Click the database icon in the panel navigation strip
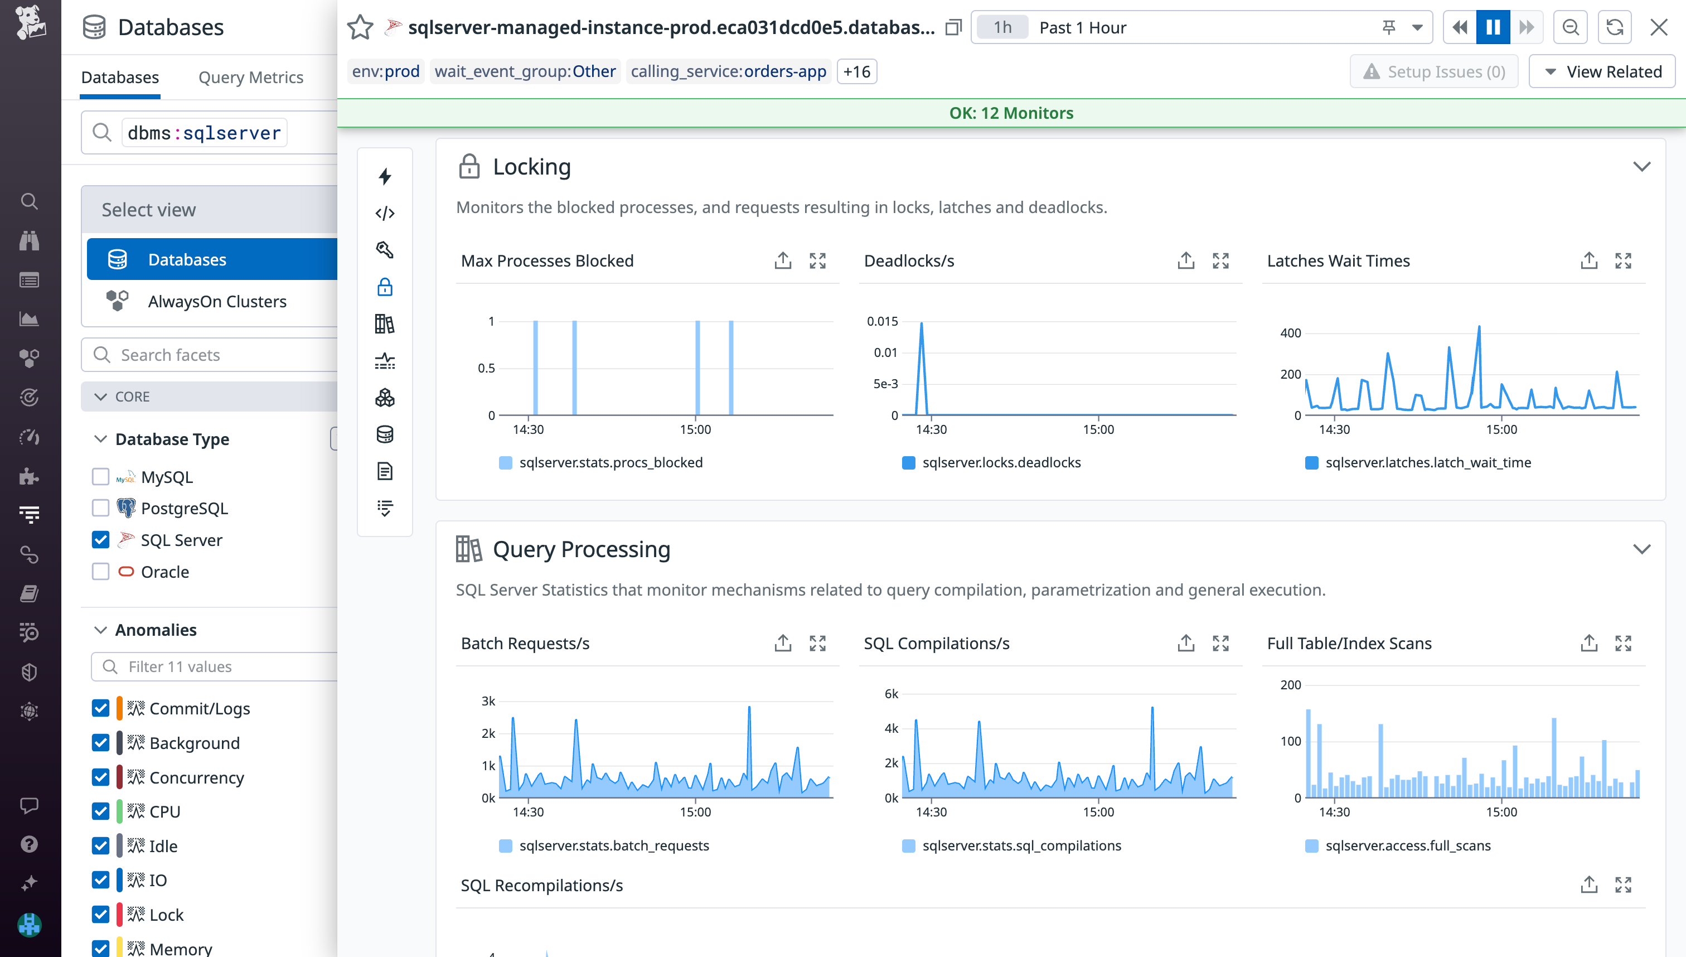Viewport: 1686px width, 957px height. coord(384,434)
